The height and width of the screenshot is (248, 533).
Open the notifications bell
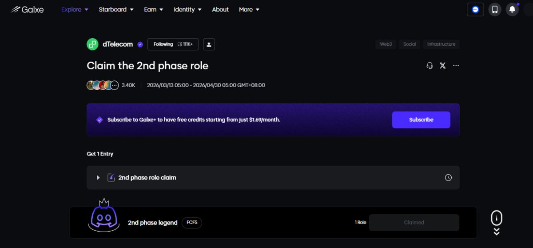point(512,9)
